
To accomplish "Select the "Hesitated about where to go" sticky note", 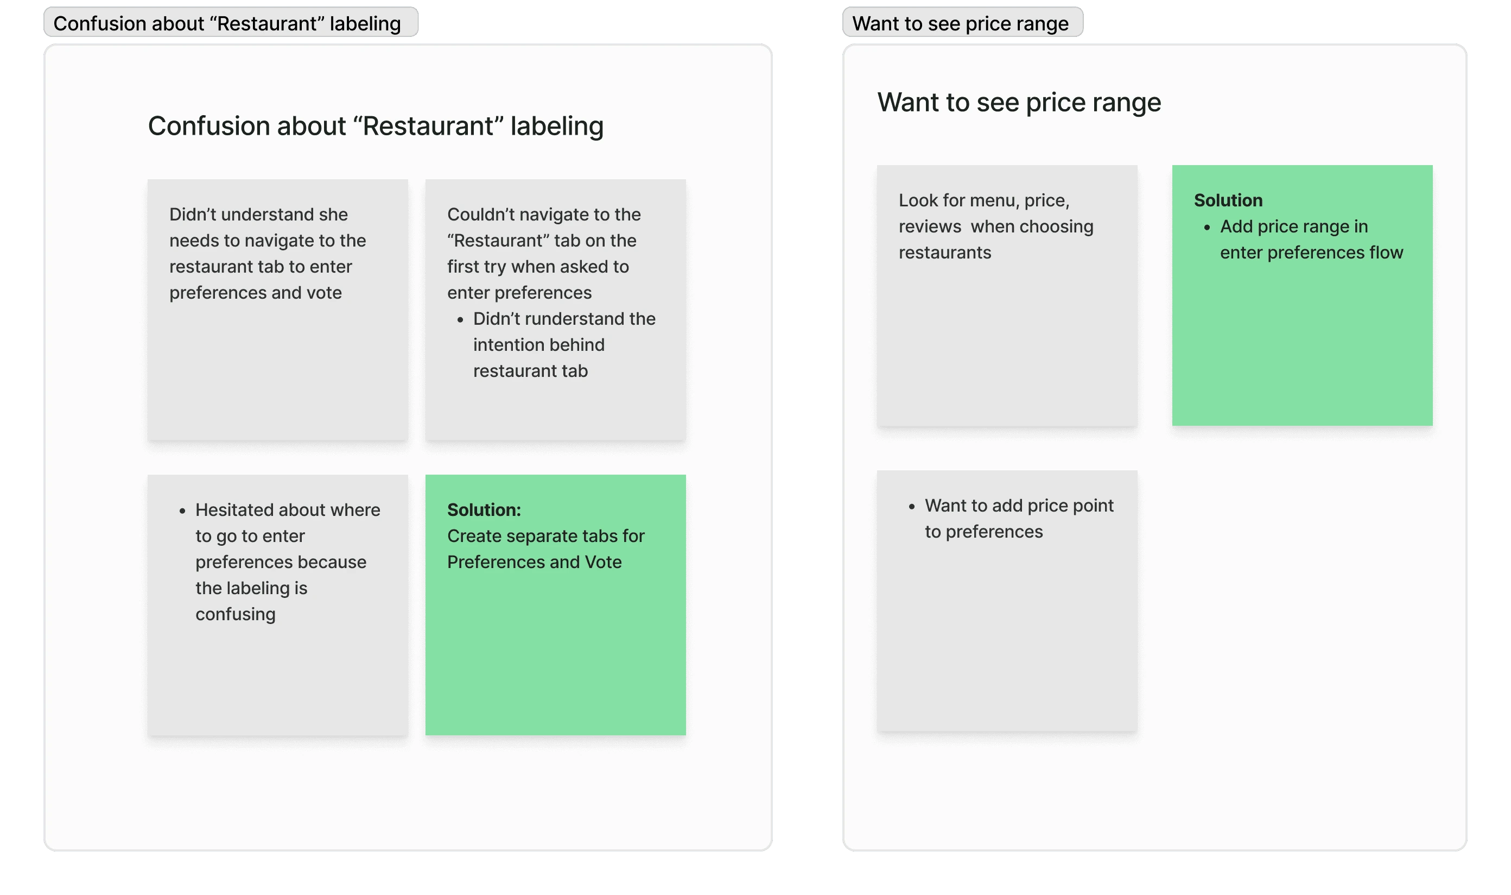I will click(x=277, y=676).
